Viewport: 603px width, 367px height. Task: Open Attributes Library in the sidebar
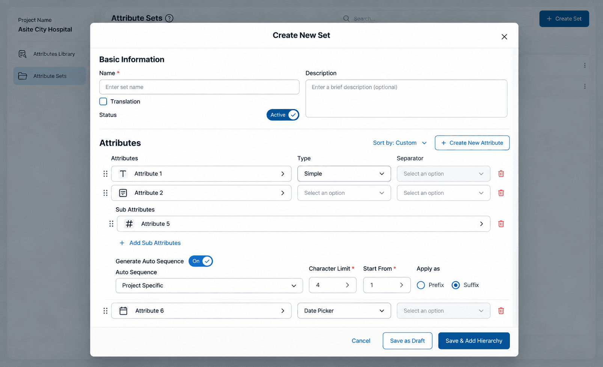[50, 54]
